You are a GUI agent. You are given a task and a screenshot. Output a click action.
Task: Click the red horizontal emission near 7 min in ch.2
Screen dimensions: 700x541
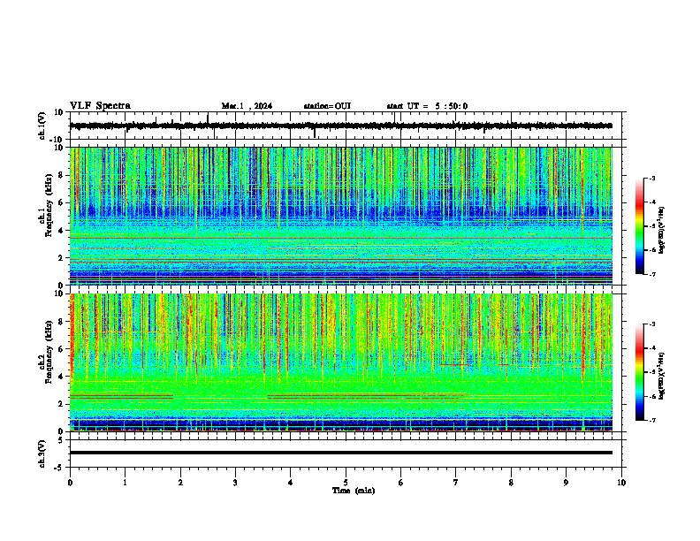coord(454,365)
